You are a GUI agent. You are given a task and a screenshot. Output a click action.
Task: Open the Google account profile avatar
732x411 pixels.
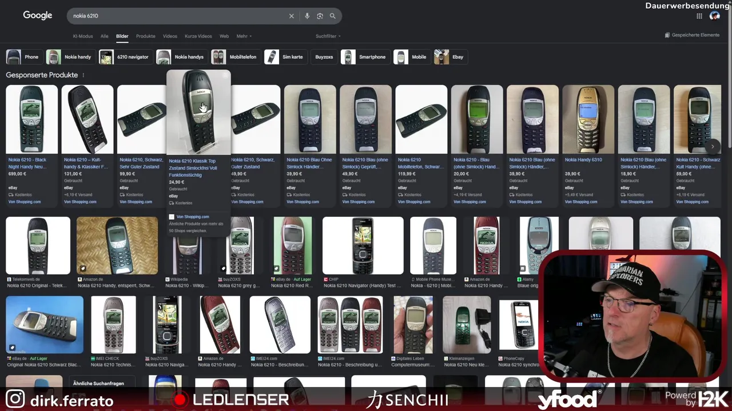[714, 16]
